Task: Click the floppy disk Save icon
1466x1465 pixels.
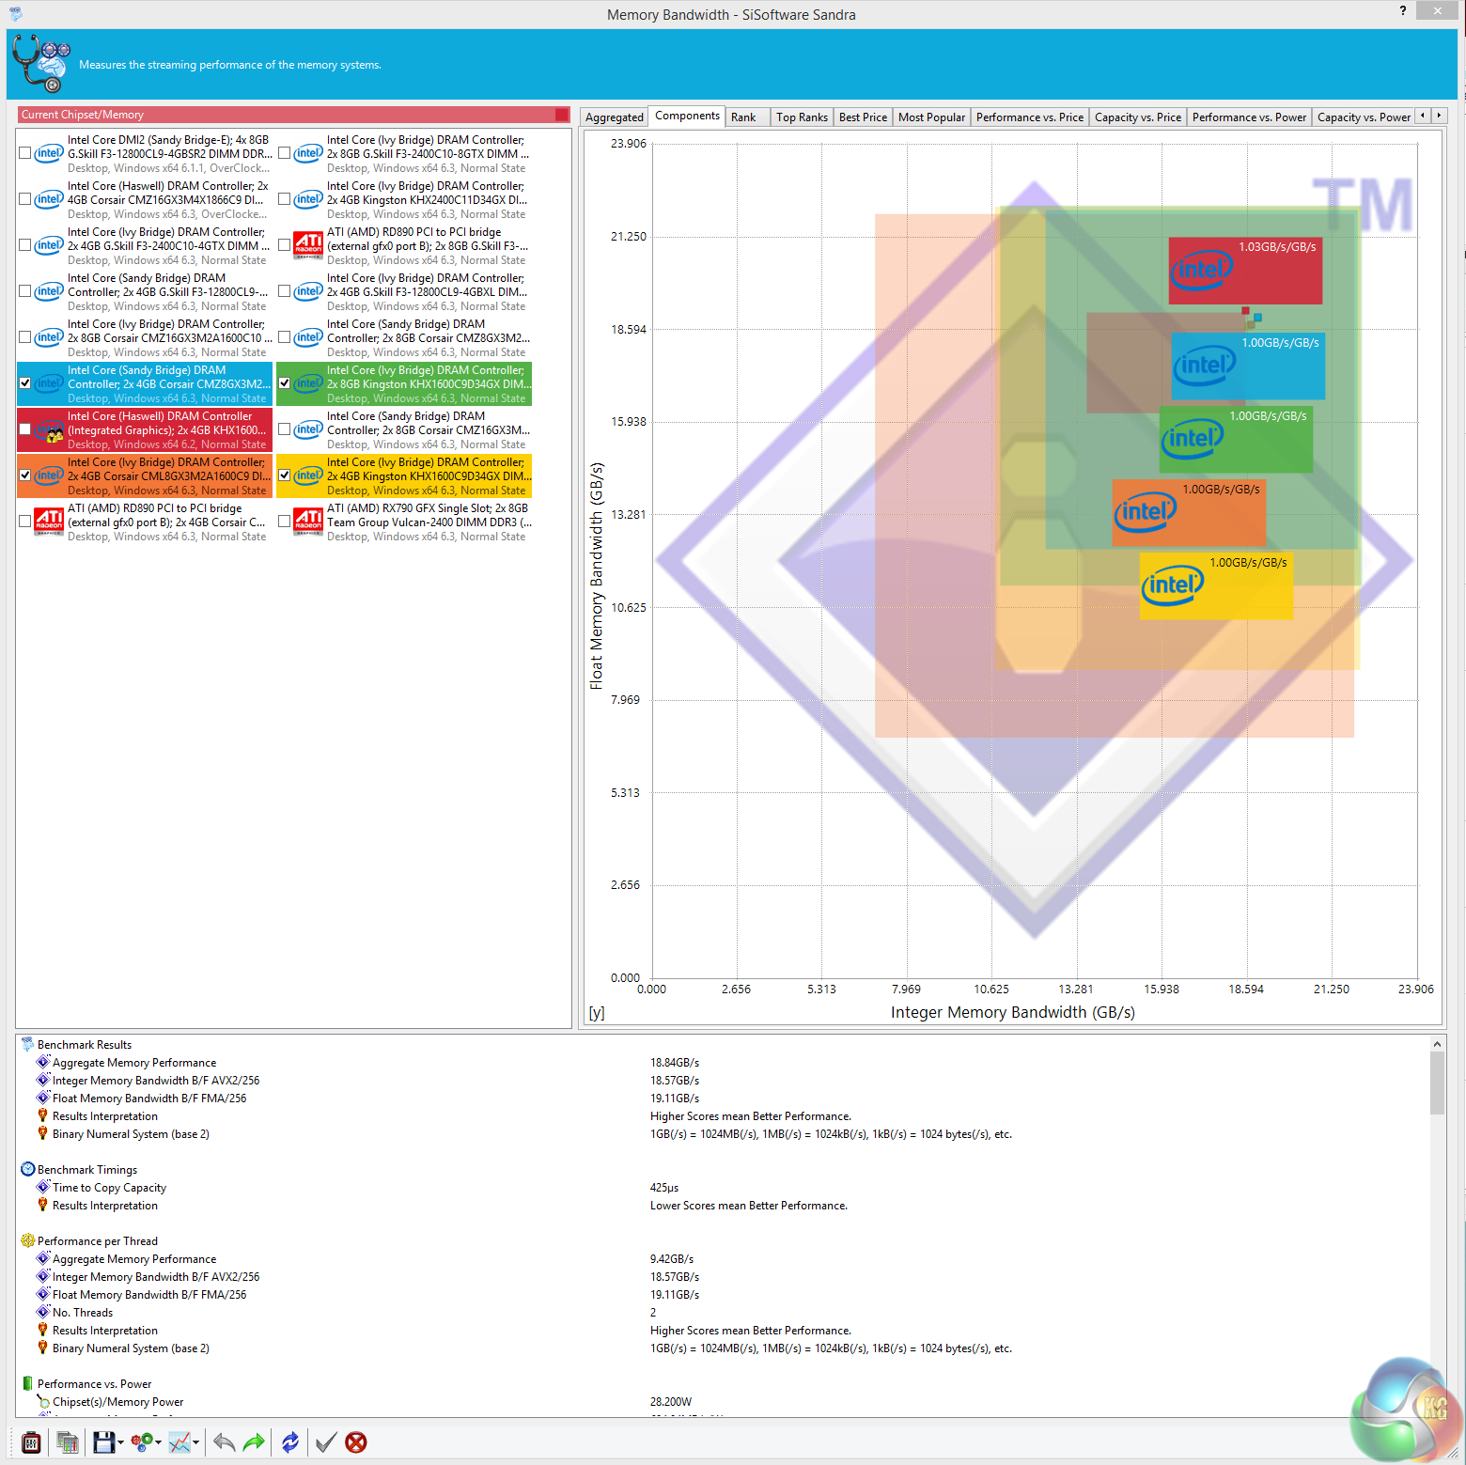Action: pos(103,1442)
